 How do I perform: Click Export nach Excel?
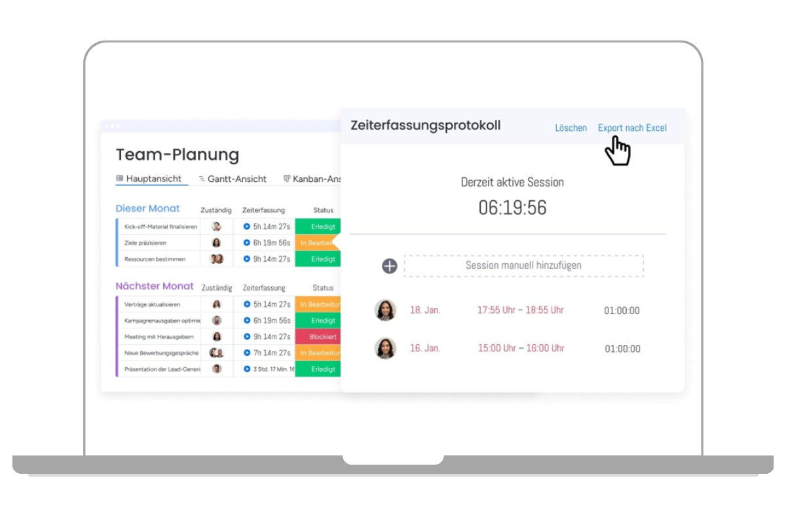[632, 128]
